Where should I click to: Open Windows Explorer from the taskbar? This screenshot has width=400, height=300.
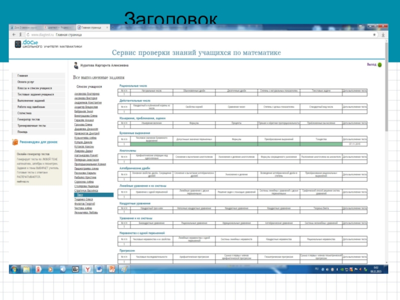26,269
